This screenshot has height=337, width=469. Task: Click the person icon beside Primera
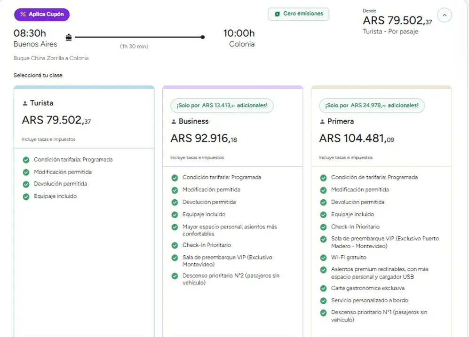click(322, 122)
